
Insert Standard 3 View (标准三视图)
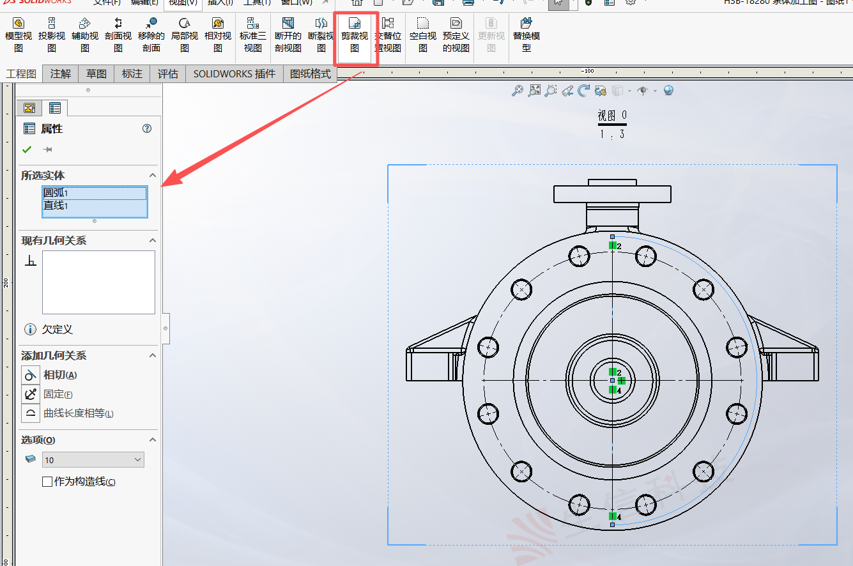click(253, 35)
